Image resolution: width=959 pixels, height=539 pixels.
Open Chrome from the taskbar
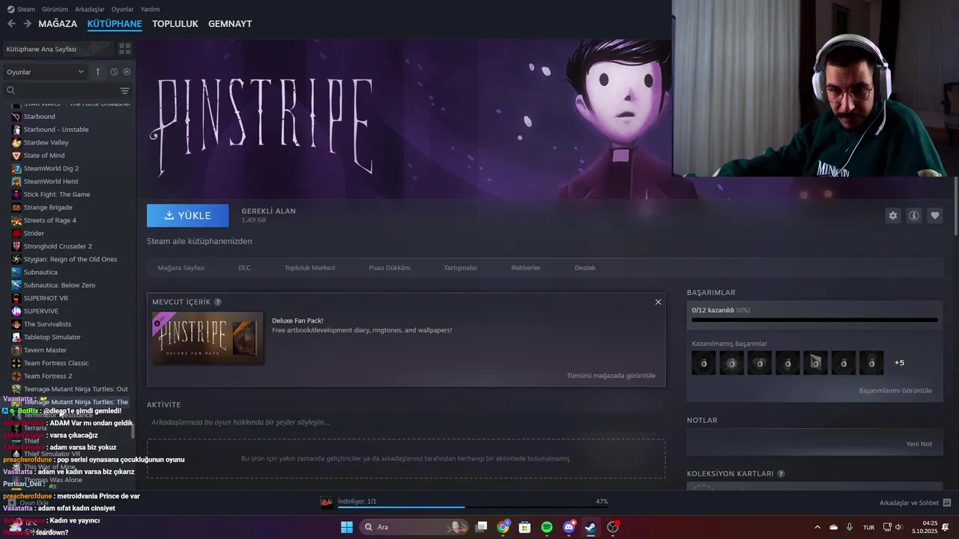pos(503,527)
